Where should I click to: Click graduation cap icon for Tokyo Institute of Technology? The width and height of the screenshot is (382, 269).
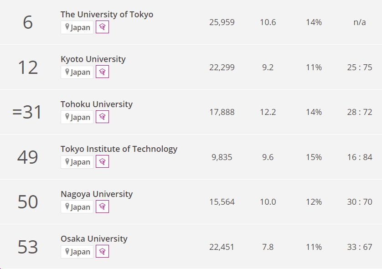pyautogui.click(x=102, y=162)
